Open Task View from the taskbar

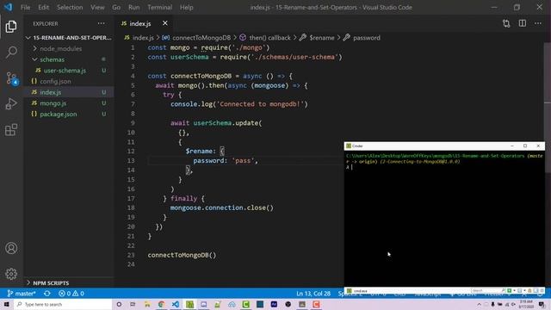(x=133, y=304)
